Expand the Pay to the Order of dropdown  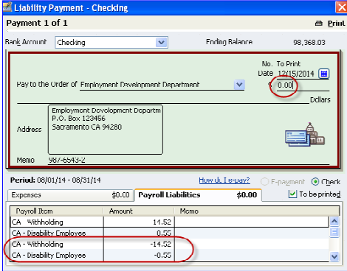pyautogui.click(x=239, y=85)
